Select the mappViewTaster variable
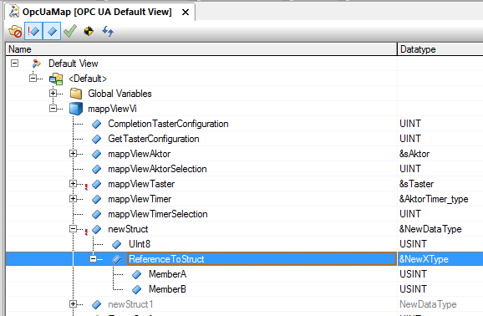The image size is (483, 316). [141, 184]
